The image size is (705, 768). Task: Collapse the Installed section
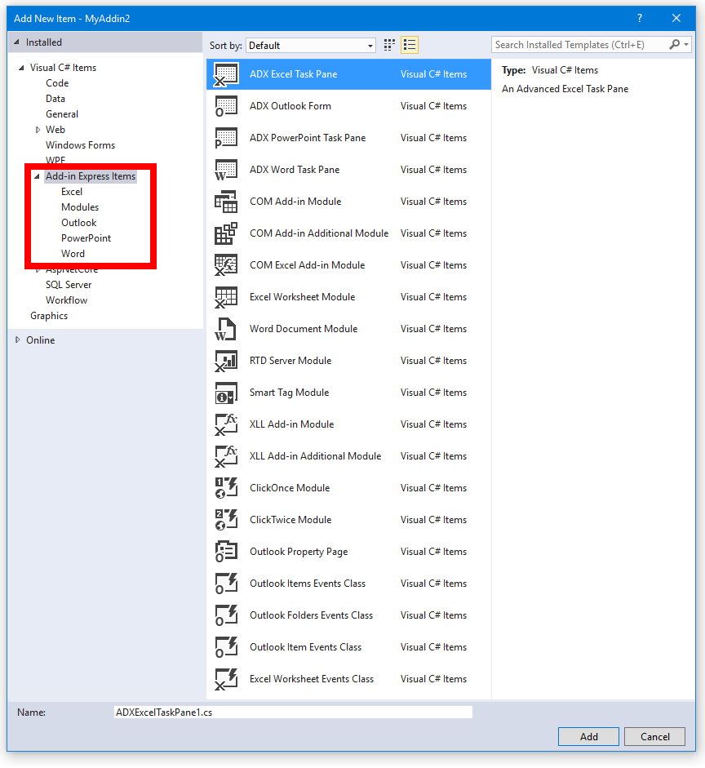click(16, 42)
